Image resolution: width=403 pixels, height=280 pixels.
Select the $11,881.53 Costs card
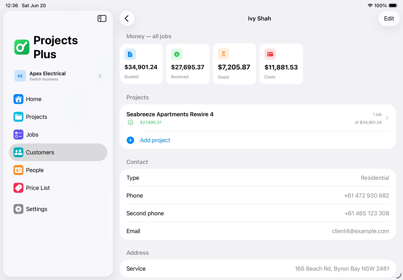(x=281, y=64)
